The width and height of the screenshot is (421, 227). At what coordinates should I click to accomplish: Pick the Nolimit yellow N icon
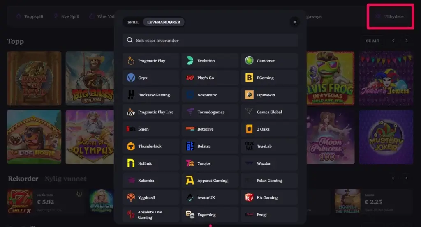click(x=131, y=163)
